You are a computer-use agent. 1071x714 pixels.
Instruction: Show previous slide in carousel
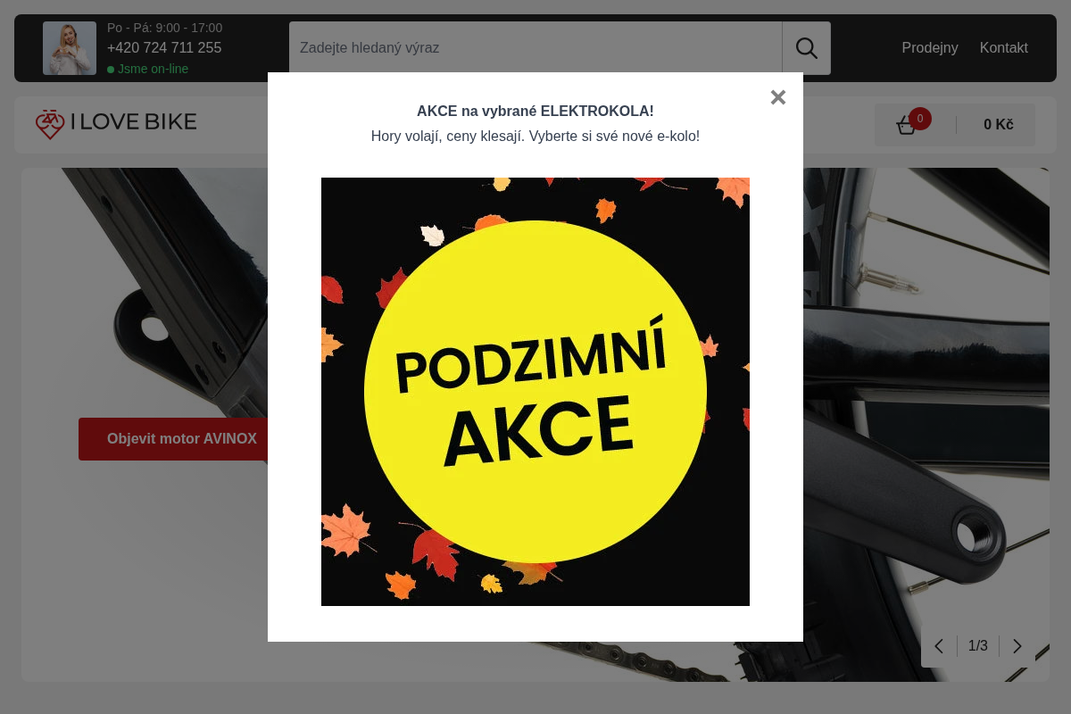point(939,646)
